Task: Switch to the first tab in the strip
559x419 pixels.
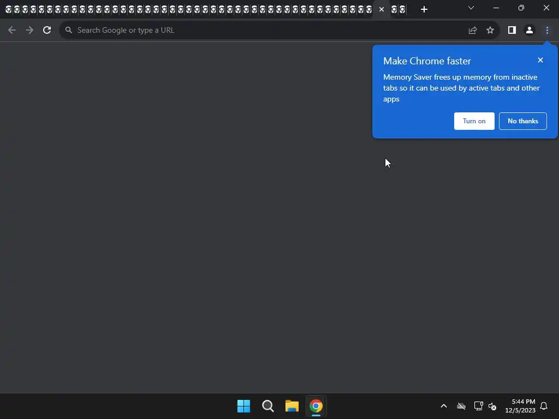Action: click(8, 10)
